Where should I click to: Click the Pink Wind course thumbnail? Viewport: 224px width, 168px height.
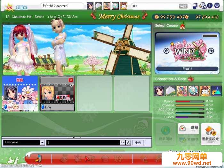(x=187, y=53)
